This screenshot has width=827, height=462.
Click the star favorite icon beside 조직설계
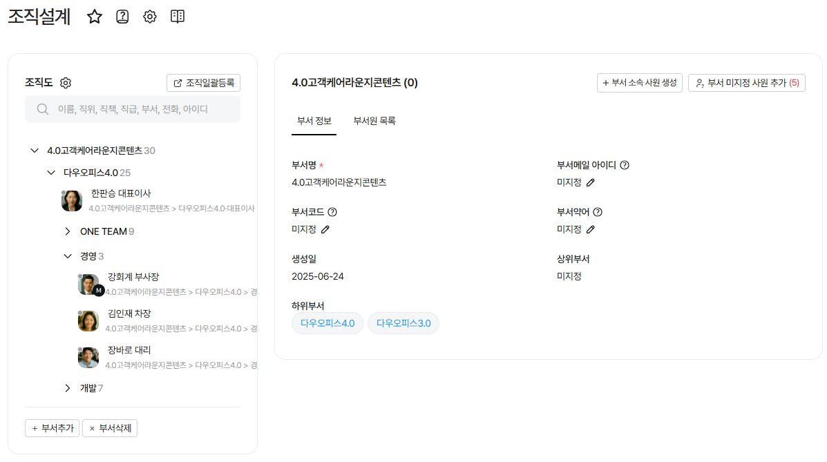95,17
